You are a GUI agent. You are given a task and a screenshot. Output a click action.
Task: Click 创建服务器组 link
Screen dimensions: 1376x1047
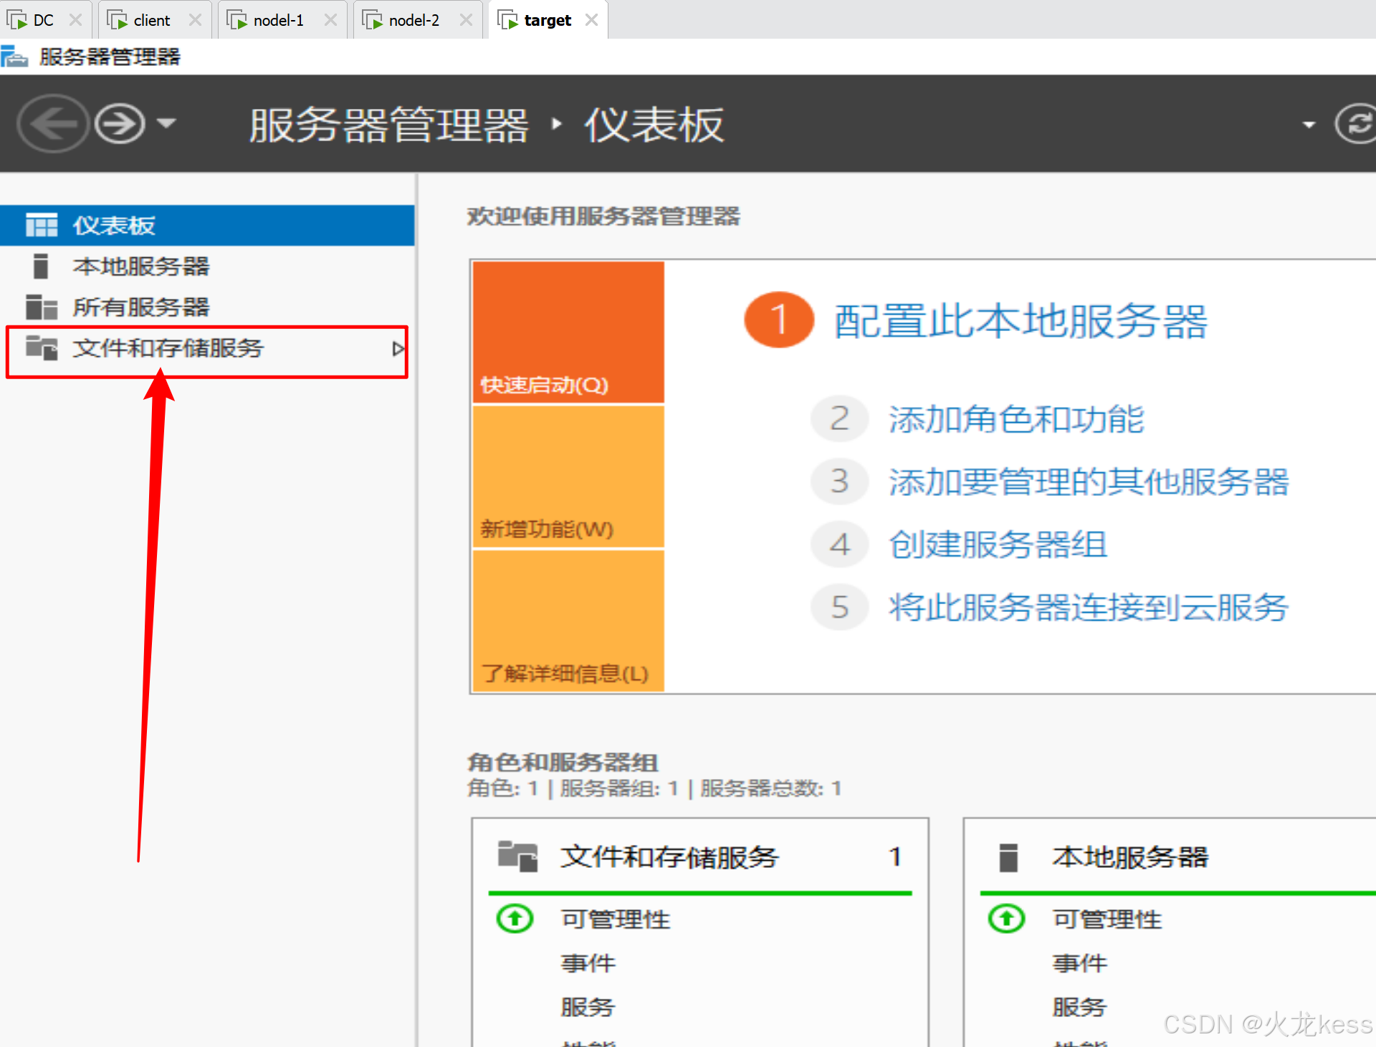coord(997,545)
